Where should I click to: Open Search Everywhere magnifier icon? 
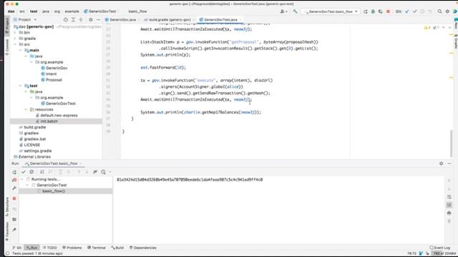click(439, 11)
